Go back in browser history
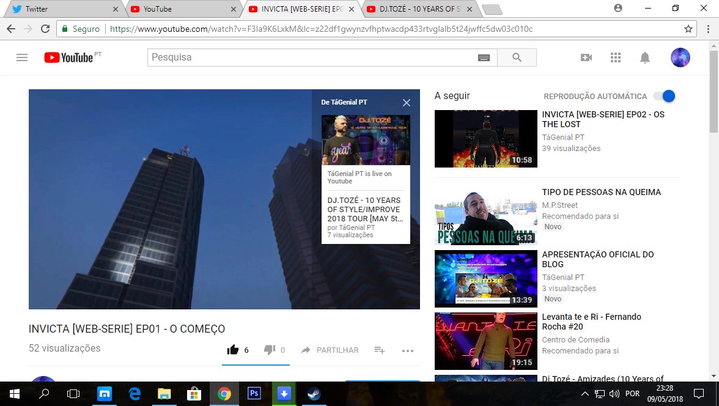The width and height of the screenshot is (719, 406). pos(11,29)
